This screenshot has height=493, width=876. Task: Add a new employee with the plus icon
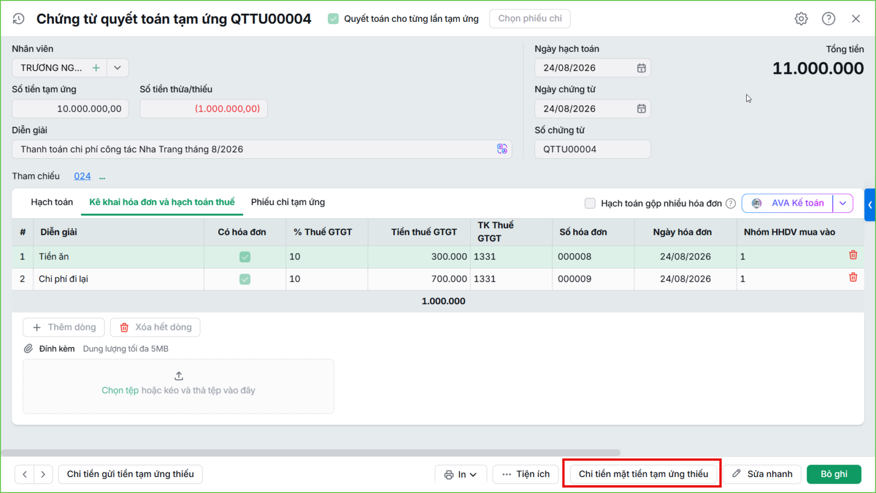pos(96,68)
